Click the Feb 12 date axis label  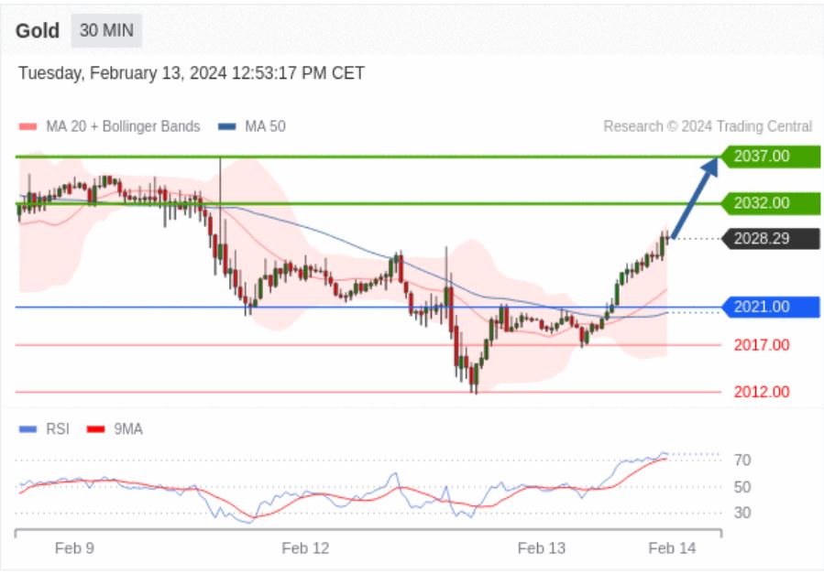(x=305, y=548)
